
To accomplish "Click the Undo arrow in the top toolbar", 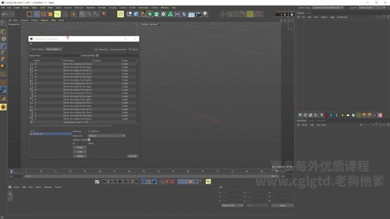I will coord(5,14).
